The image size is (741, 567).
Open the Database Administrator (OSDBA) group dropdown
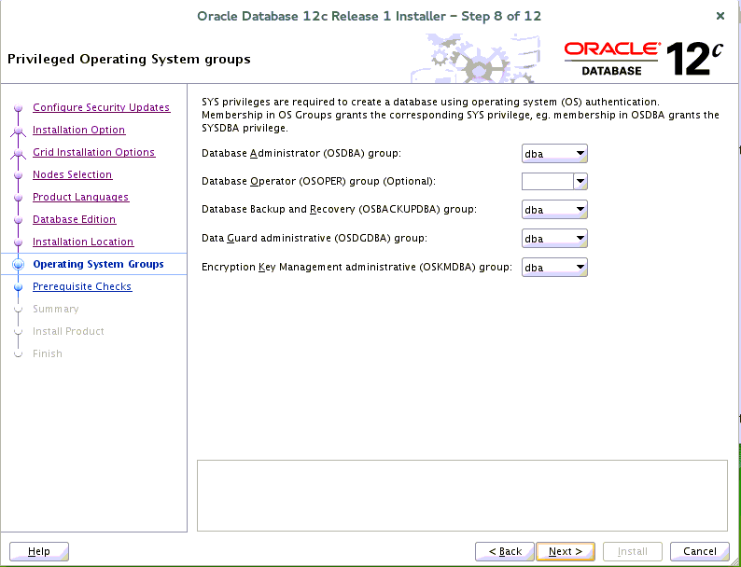[554, 154]
